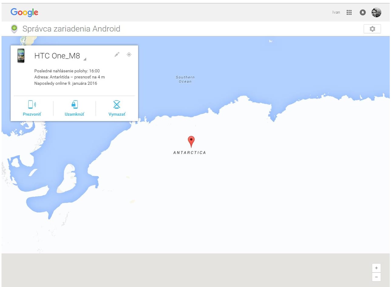Open settings with the gear button
391x287 pixels.
(372, 29)
